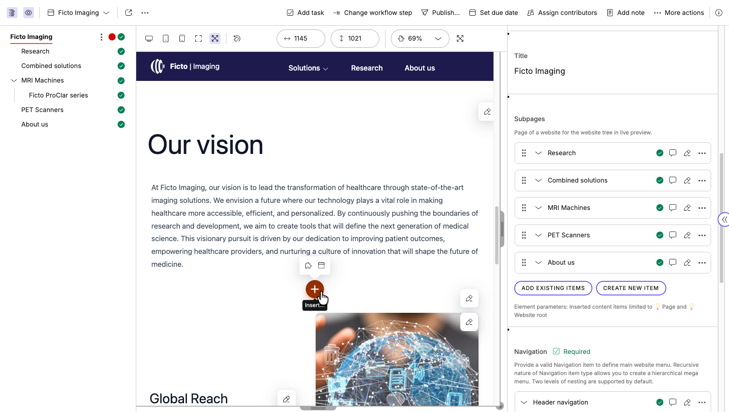Select the tablet preview mode icon

(165, 38)
